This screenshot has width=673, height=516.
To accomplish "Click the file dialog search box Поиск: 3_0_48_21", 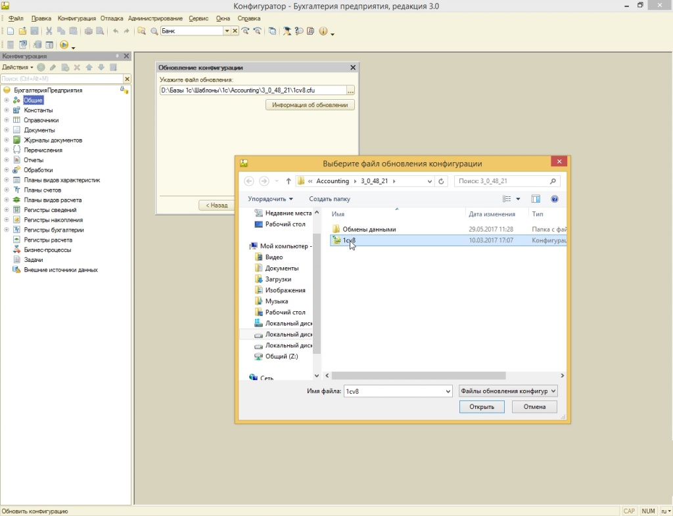I will pyautogui.click(x=507, y=181).
